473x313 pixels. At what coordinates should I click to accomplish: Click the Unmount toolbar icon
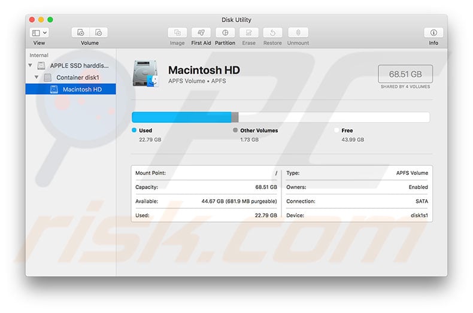click(298, 32)
